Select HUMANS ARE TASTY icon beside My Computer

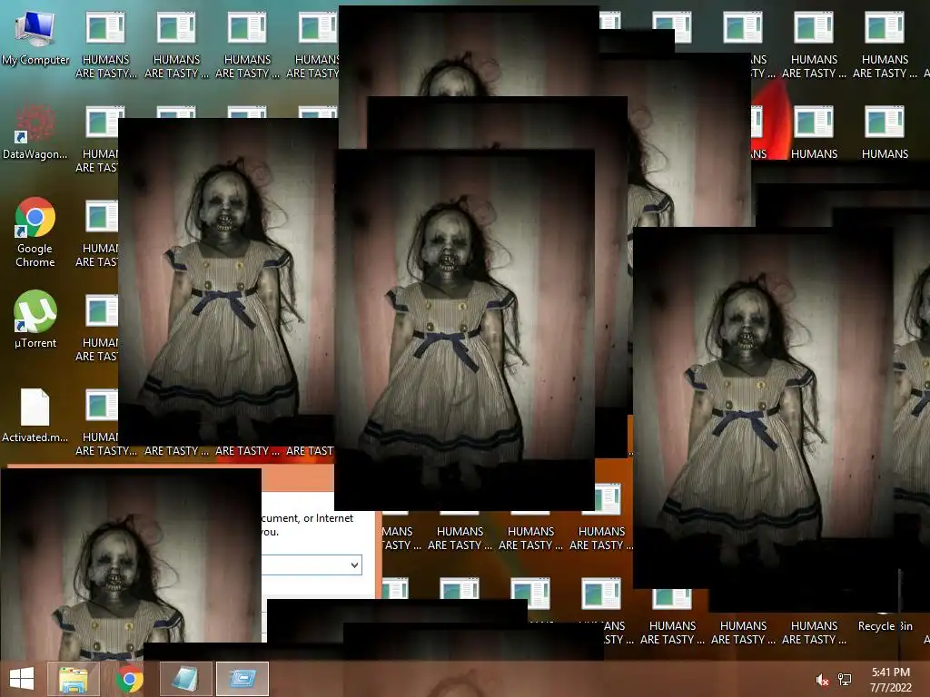coord(105,45)
